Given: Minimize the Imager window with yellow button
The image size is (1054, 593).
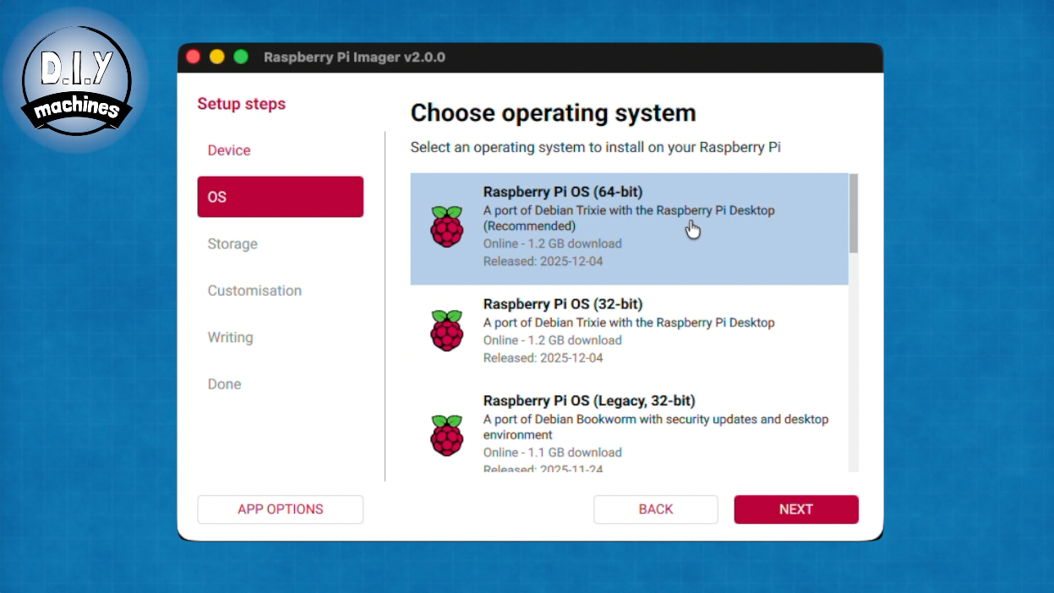Looking at the screenshot, I should tap(217, 57).
